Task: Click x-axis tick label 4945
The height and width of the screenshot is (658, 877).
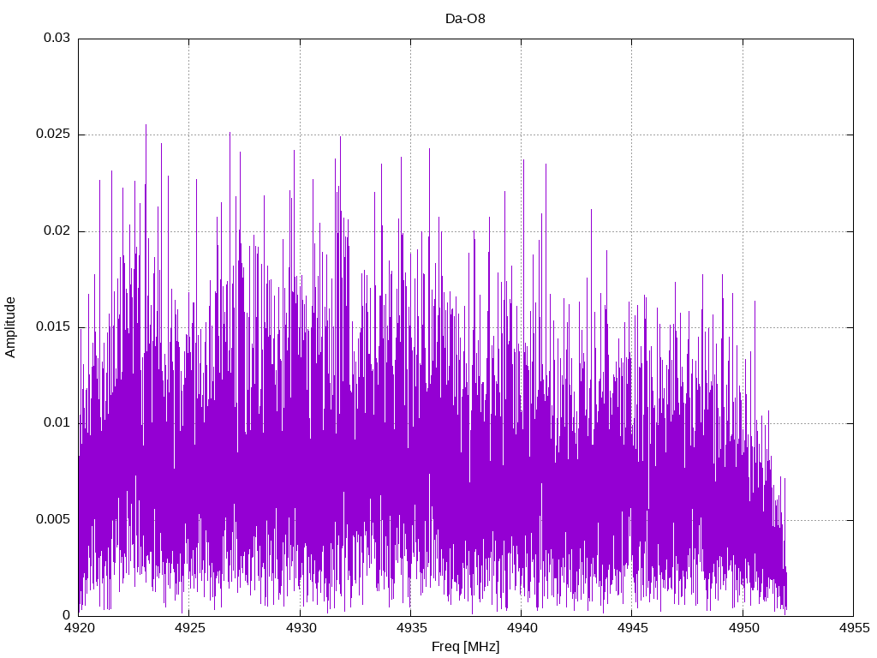Action: click(x=633, y=628)
